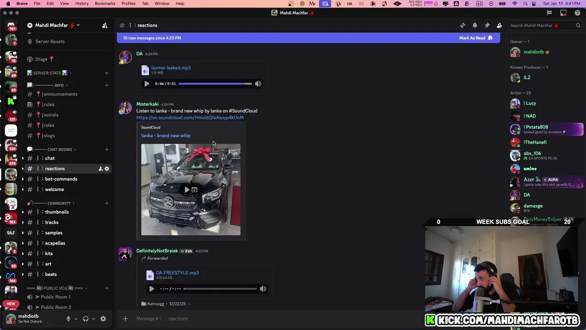Open the soundcloud.com link

(x=190, y=118)
